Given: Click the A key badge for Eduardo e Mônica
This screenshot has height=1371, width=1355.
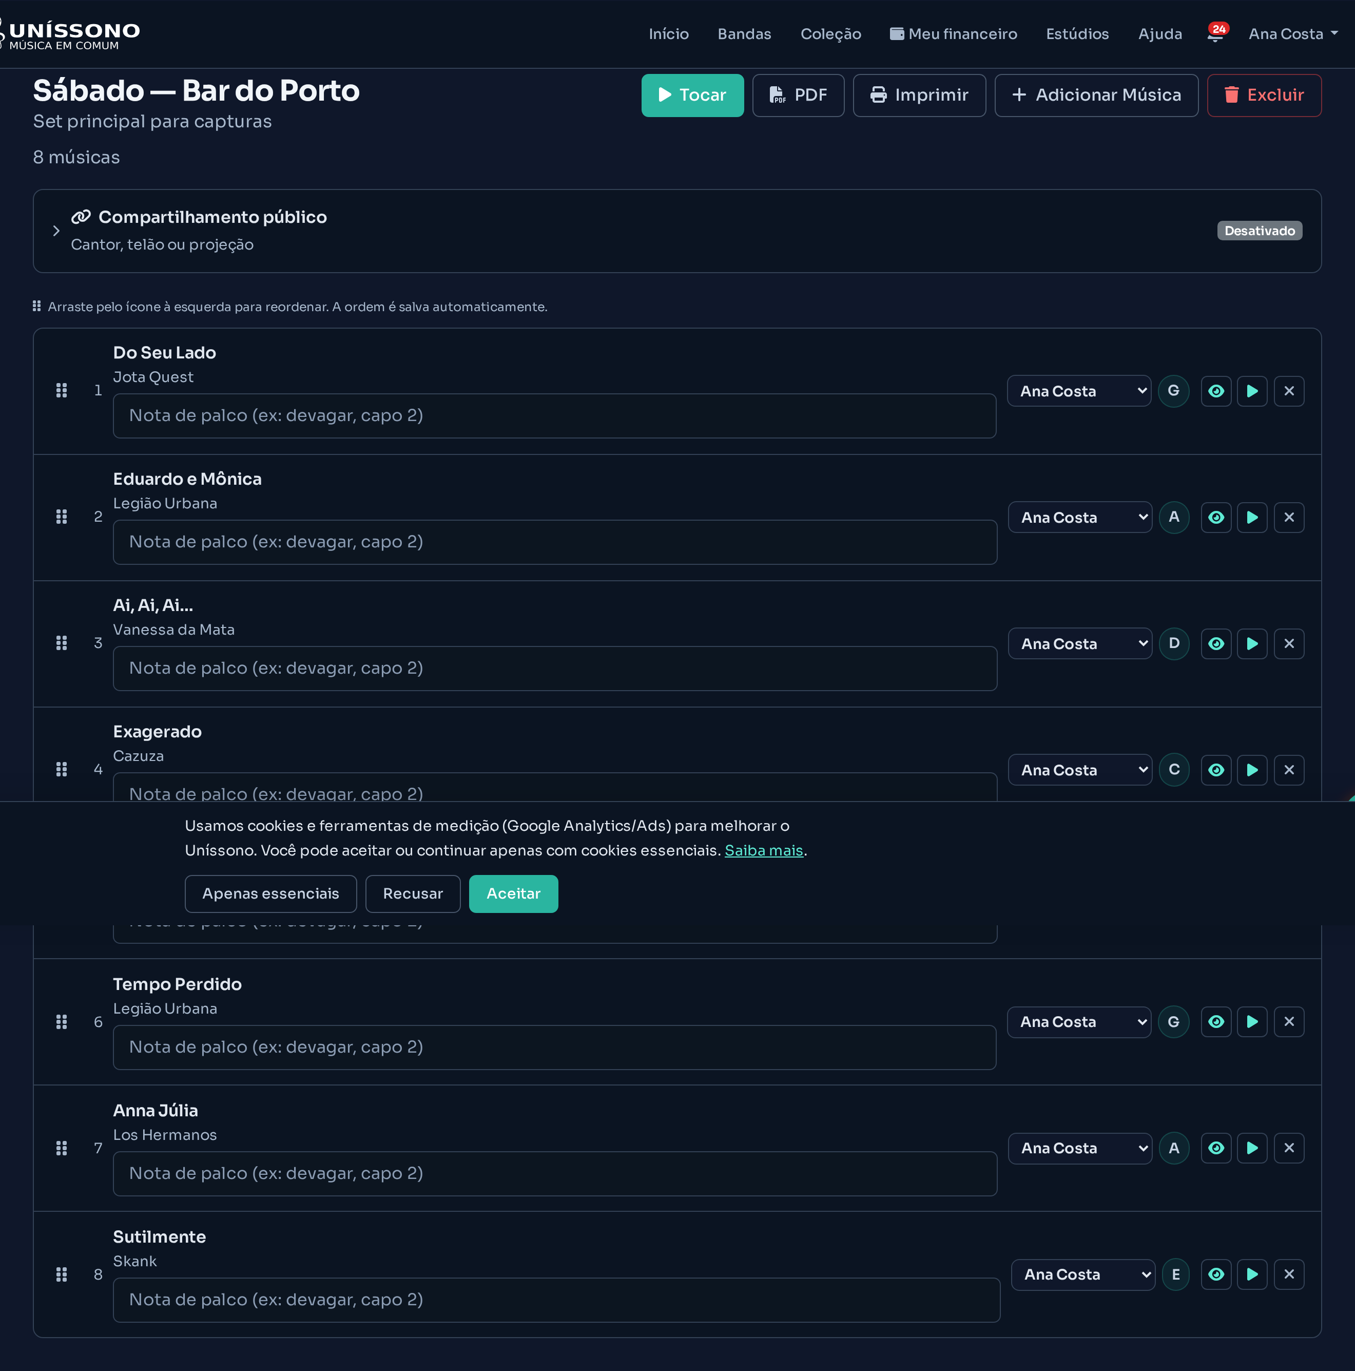Looking at the screenshot, I should 1174,517.
